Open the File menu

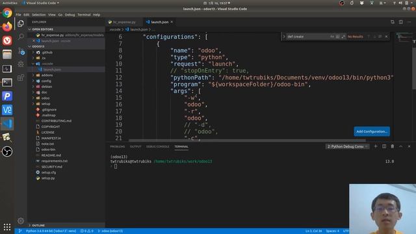pyautogui.click(x=18, y=14)
